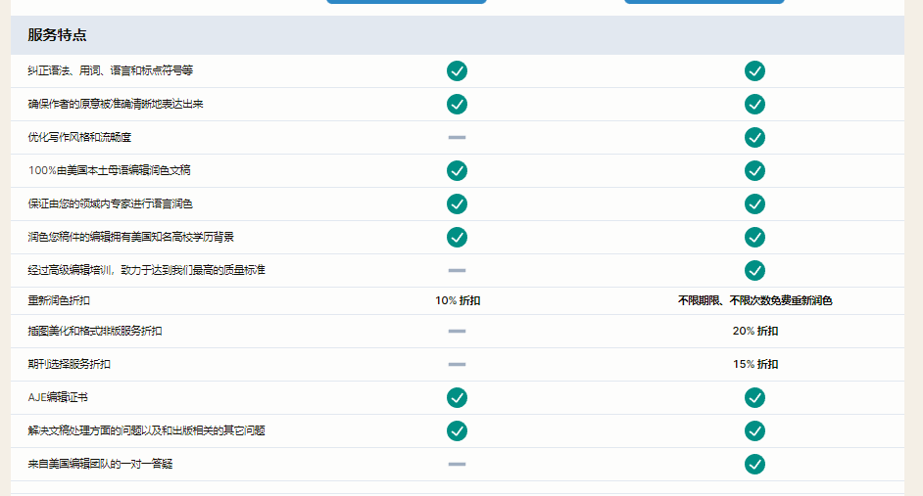Click second-column checkmark for 解决文稿处理方面的问题 row
Viewport: 923px width, 496px height.
click(x=754, y=430)
